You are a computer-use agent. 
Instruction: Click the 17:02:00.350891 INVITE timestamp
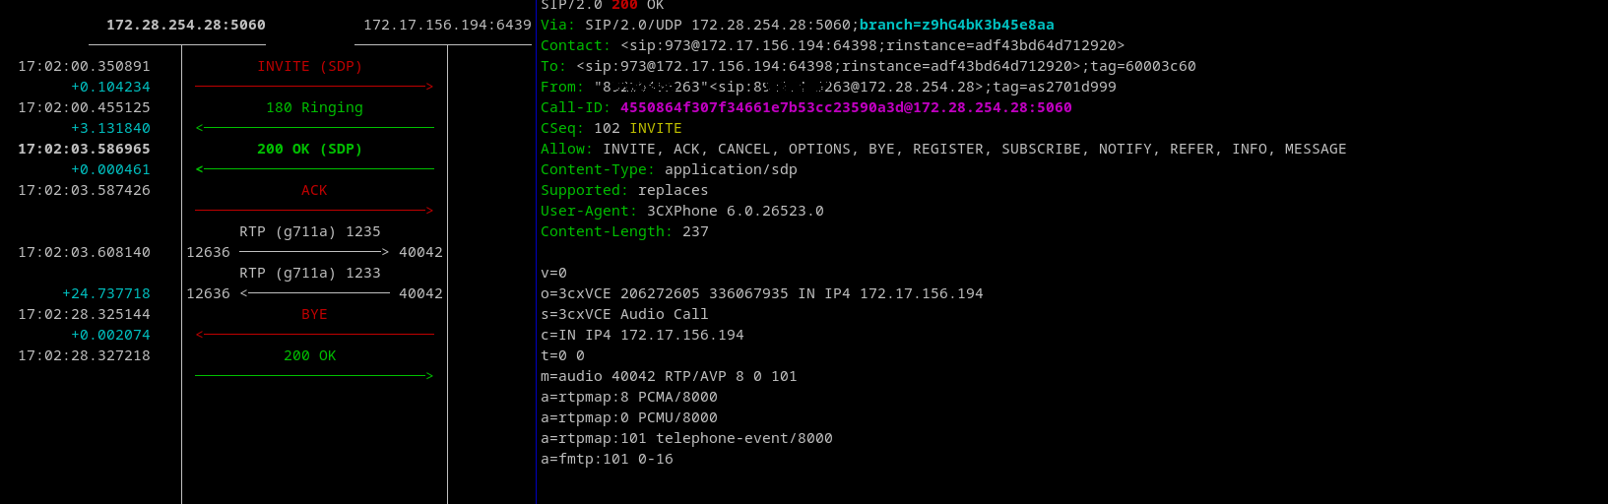pos(84,67)
